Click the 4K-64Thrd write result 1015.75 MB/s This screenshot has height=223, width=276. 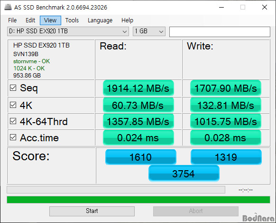point(226,122)
